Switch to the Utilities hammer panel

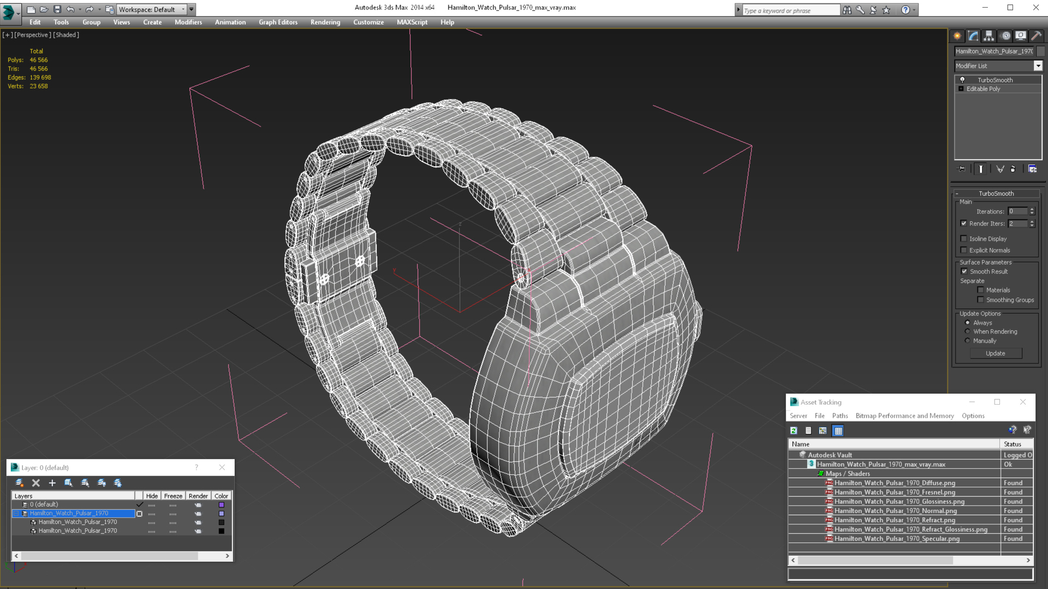[x=1036, y=36]
